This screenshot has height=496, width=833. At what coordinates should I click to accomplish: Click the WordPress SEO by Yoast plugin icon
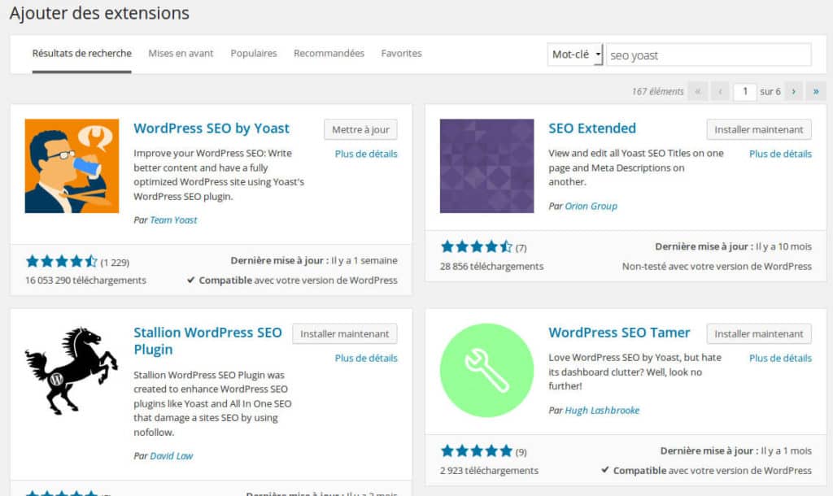(x=72, y=166)
